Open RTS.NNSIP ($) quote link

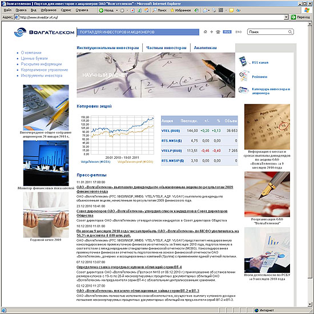pos(172,160)
